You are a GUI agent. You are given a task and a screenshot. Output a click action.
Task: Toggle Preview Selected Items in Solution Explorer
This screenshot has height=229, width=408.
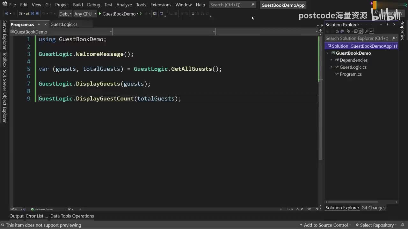[371, 31]
